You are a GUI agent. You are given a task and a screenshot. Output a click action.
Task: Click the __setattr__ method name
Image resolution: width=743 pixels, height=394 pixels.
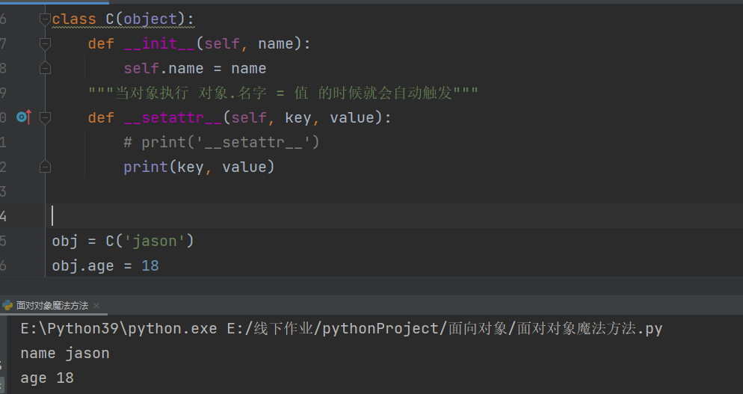[173, 117]
